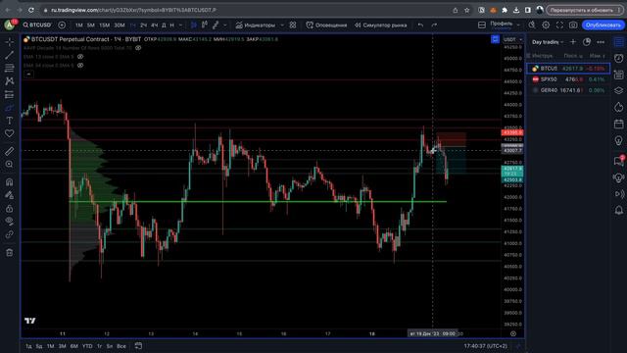Viewport: 627px width, 353px height.
Task: Open the chart patterns tool
Action: (9, 81)
